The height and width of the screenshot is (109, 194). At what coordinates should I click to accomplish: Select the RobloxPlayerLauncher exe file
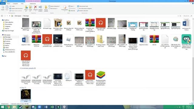[69, 41]
